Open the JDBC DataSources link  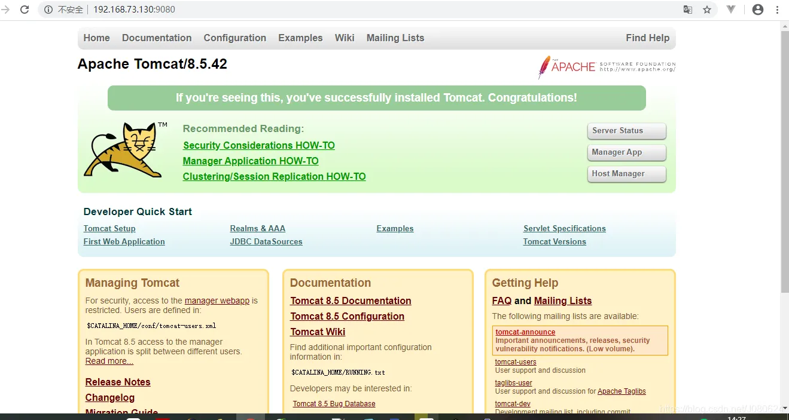266,241
